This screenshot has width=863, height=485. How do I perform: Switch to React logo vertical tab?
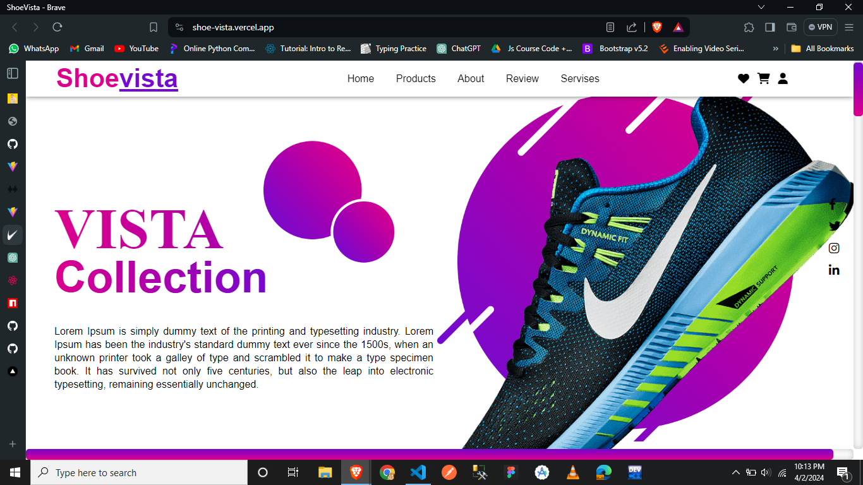pos(13,280)
